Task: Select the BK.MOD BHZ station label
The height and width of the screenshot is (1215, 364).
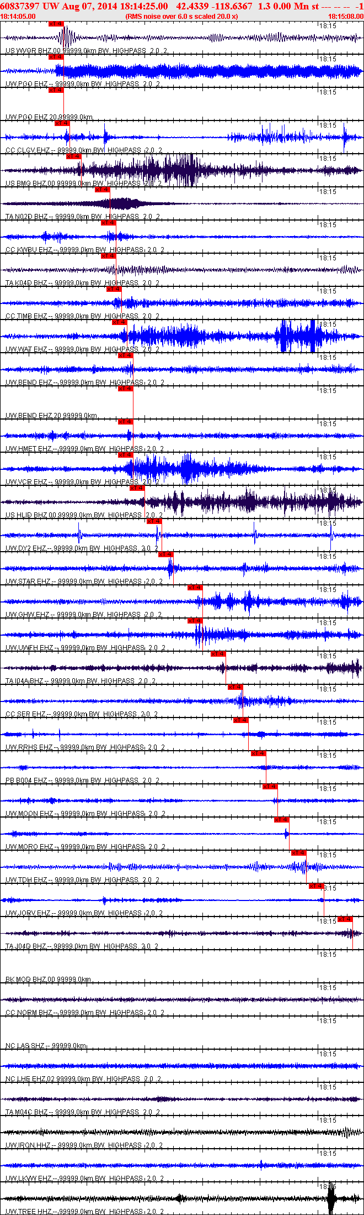Action: click(49, 980)
